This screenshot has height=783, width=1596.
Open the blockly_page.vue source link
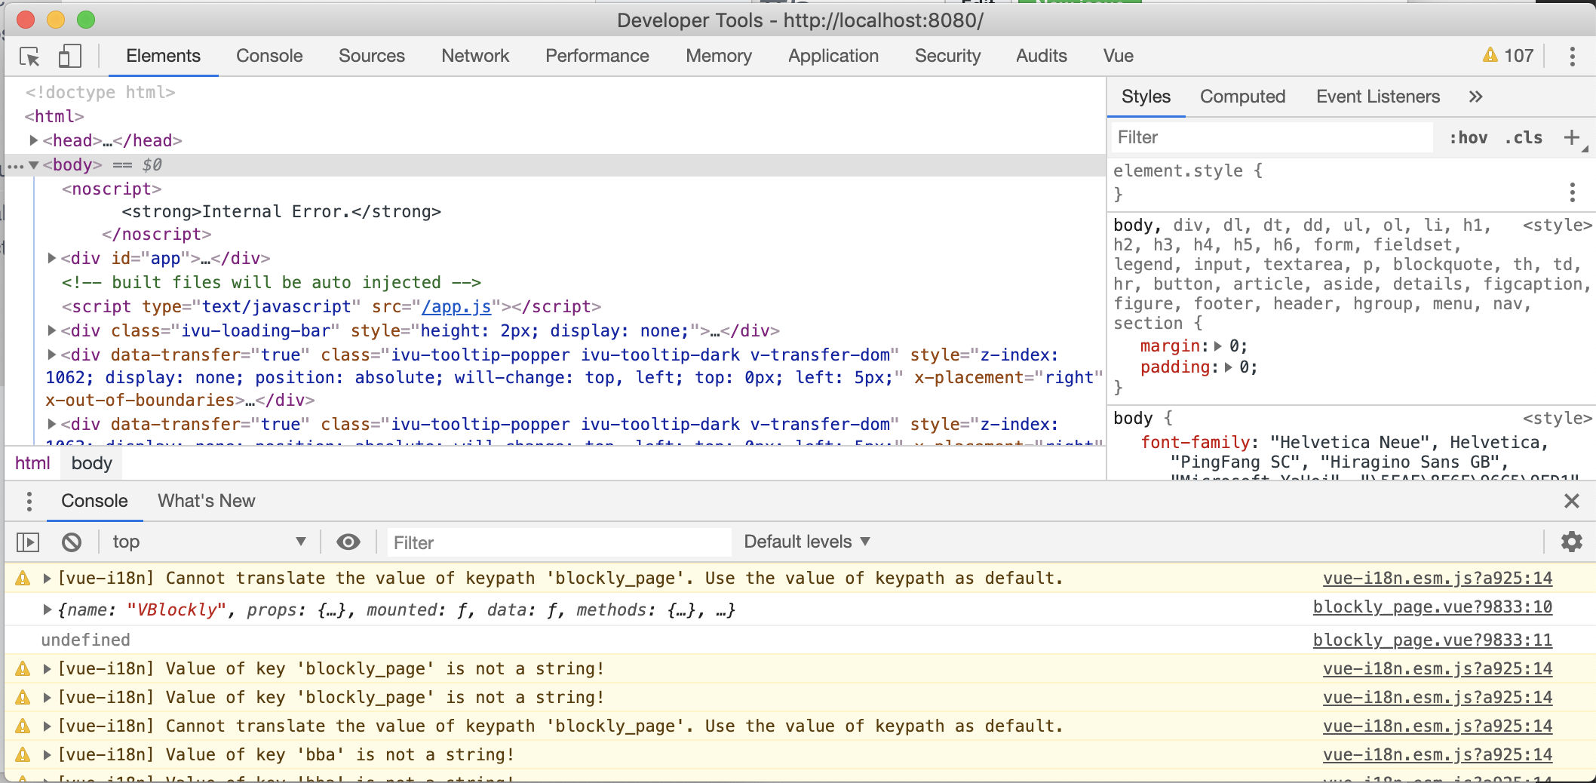click(1432, 608)
